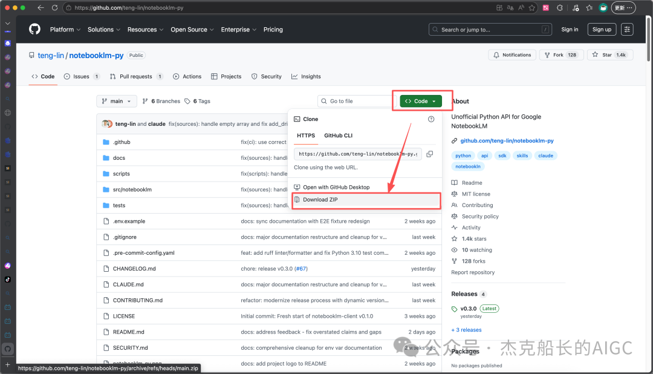
Task: Click the python topic tag
Action: pos(463,156)
